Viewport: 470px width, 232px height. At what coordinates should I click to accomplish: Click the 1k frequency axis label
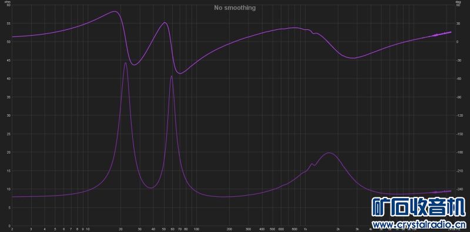[x=305, y=230]
